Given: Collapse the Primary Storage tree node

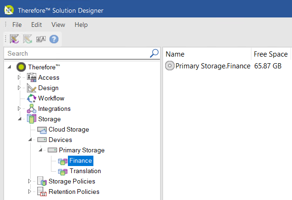Looking at the screenshot, I should [41, 150].
